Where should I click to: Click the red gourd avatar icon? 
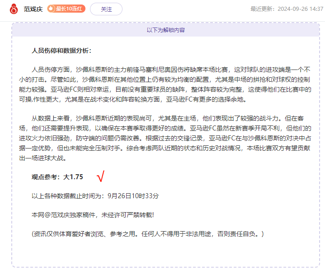(14, 9)
